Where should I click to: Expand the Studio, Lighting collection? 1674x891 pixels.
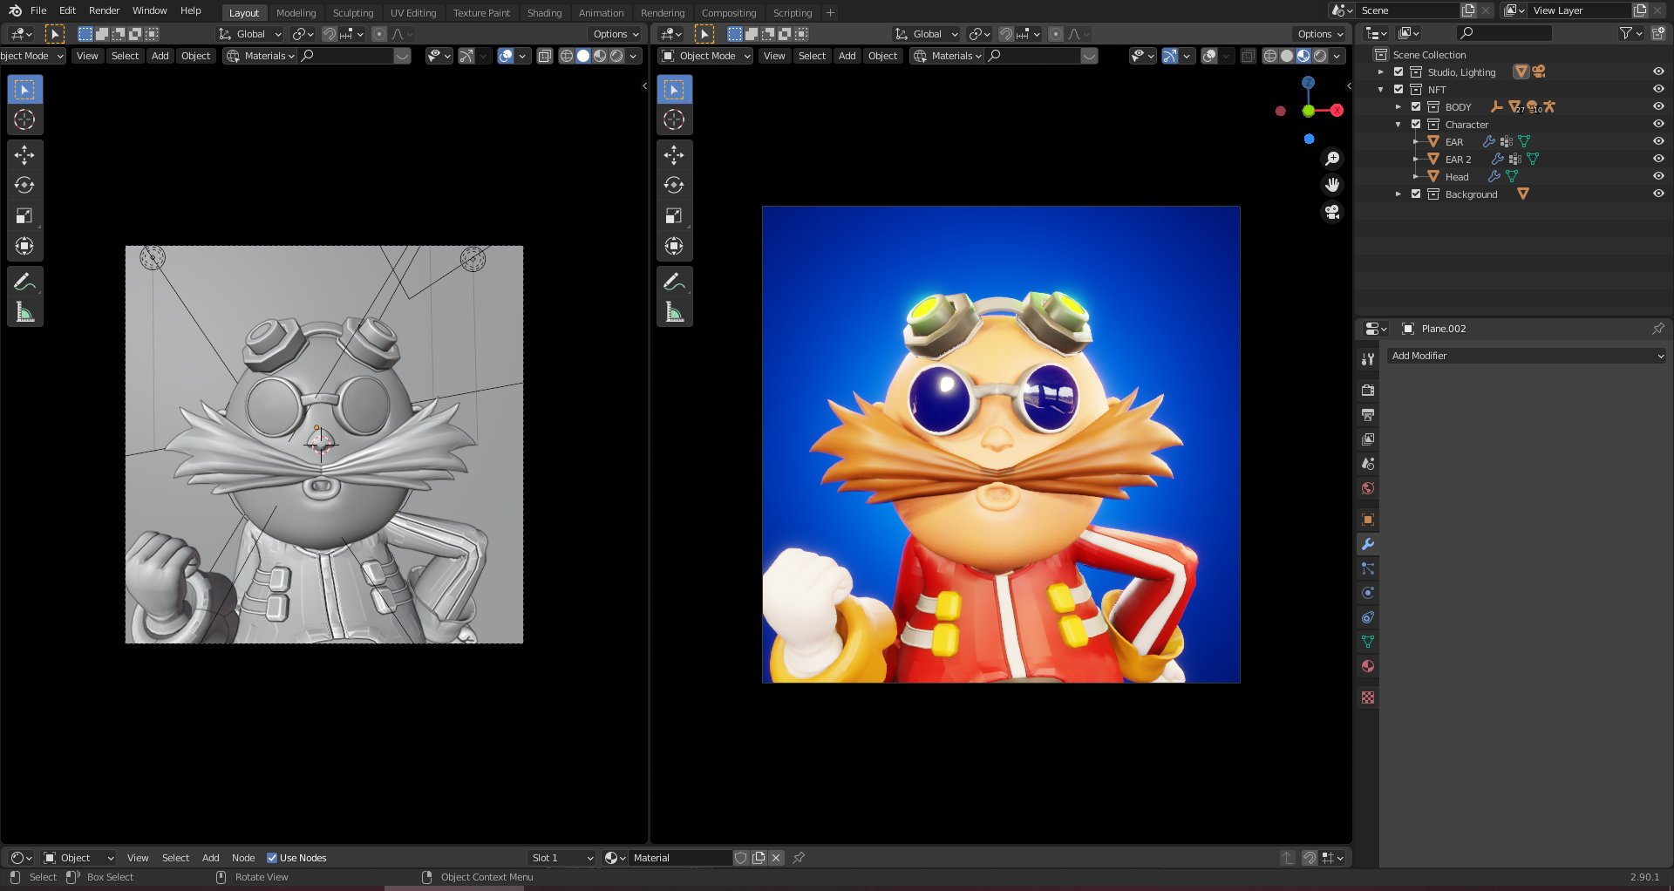click(x=1381, y=71)
